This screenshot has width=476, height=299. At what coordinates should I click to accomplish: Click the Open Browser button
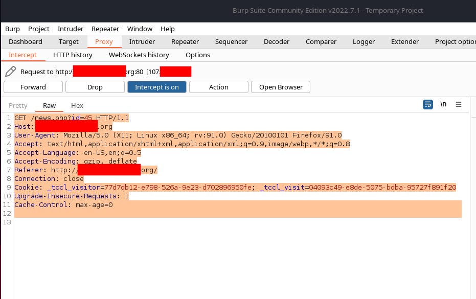[x=281, y=87]
